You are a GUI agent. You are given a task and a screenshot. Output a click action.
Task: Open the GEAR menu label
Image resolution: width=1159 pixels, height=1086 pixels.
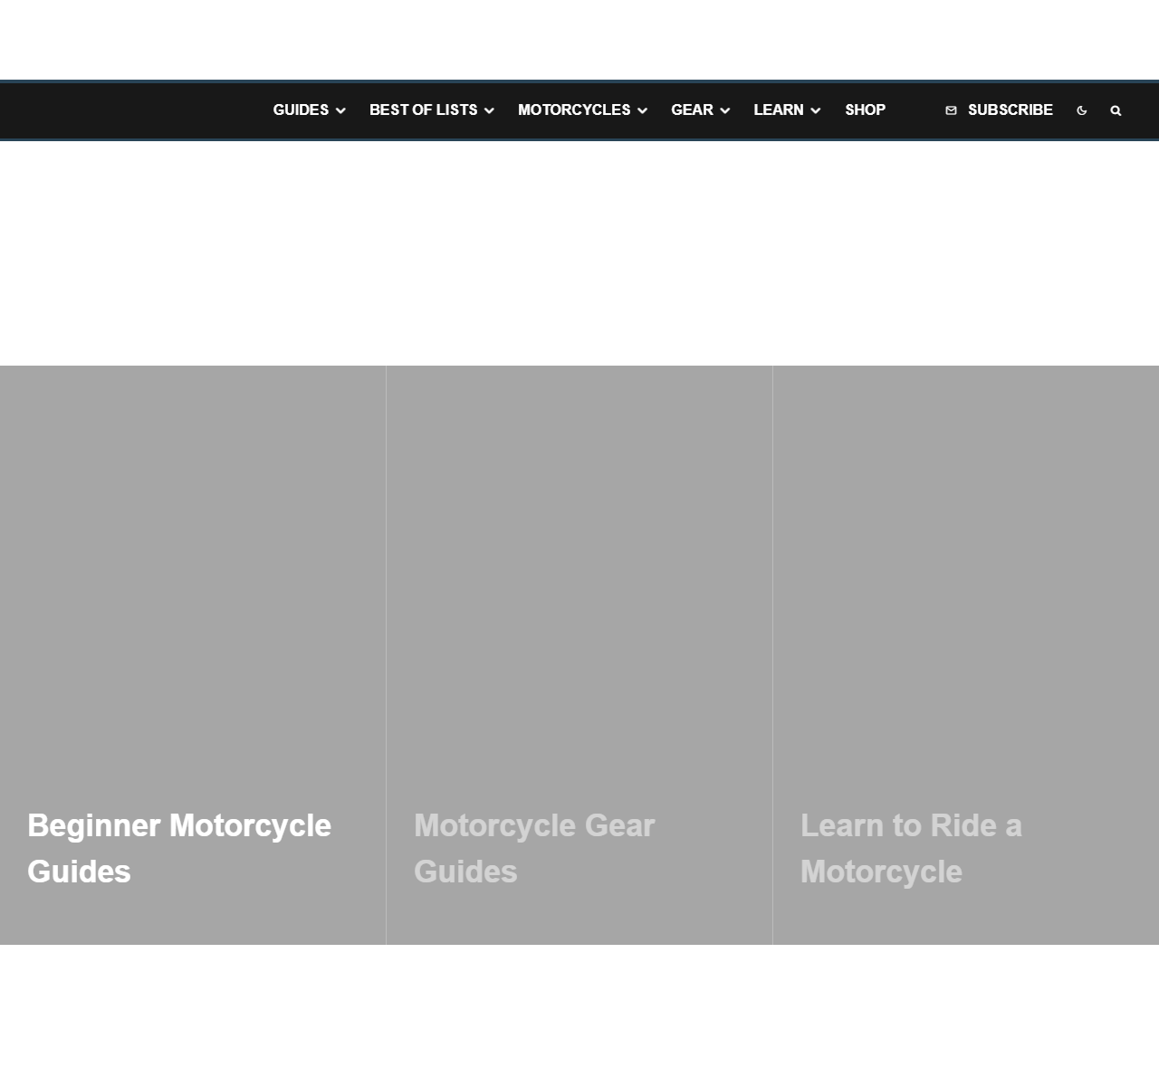(692, 110)
